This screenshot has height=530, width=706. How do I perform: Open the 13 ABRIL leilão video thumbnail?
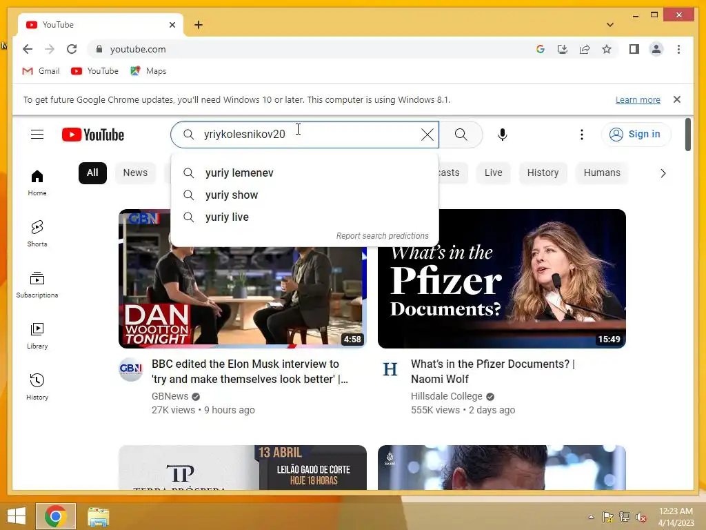[x=242, y=467]
